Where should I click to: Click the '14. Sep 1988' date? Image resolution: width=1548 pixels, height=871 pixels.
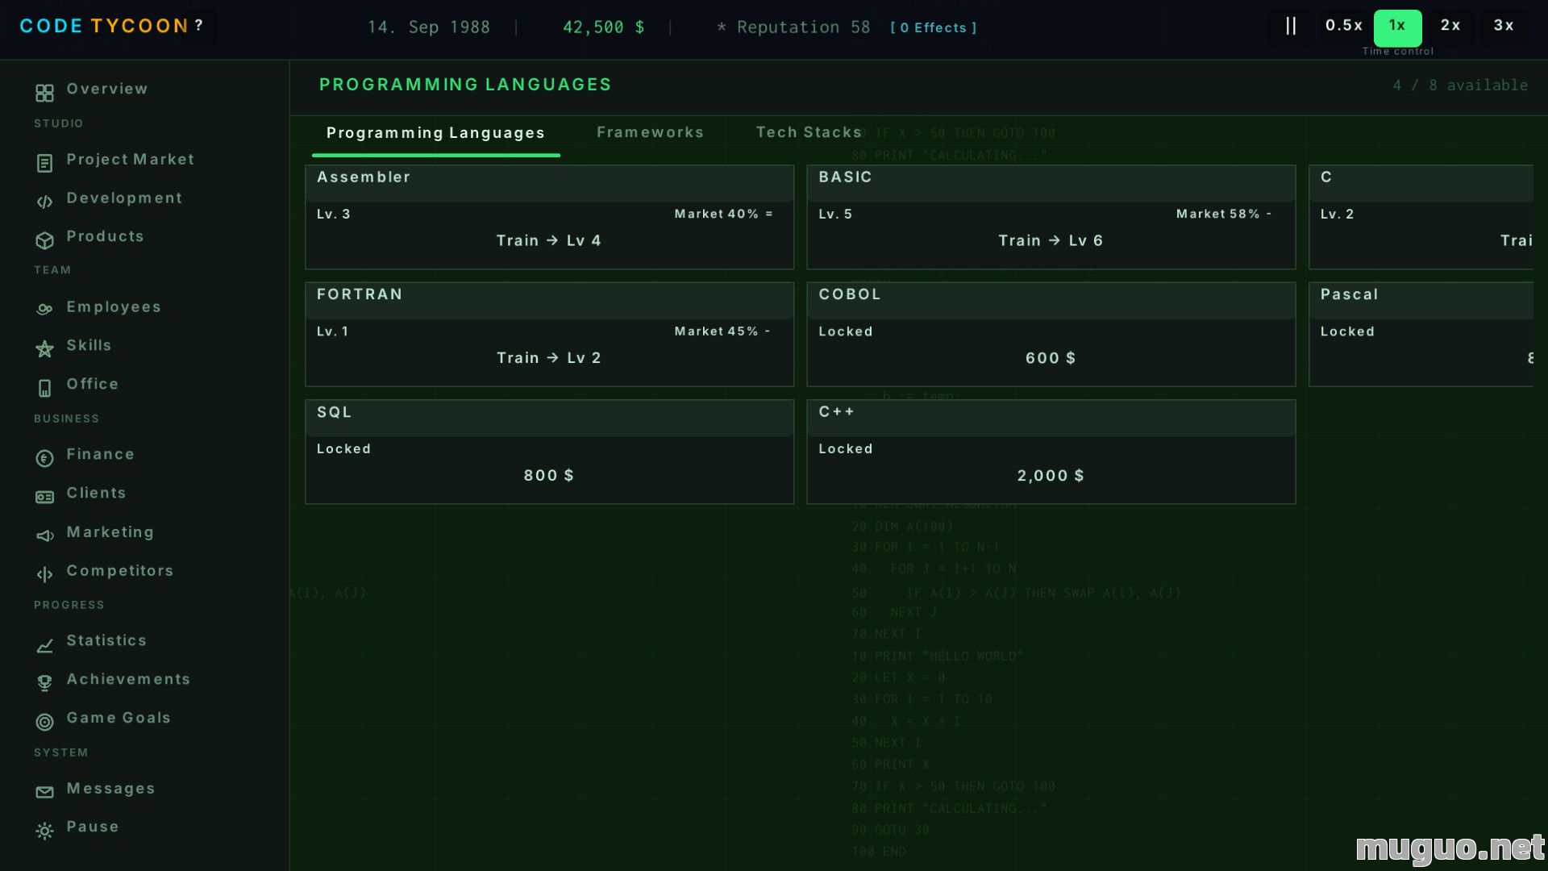coord(429,27)
